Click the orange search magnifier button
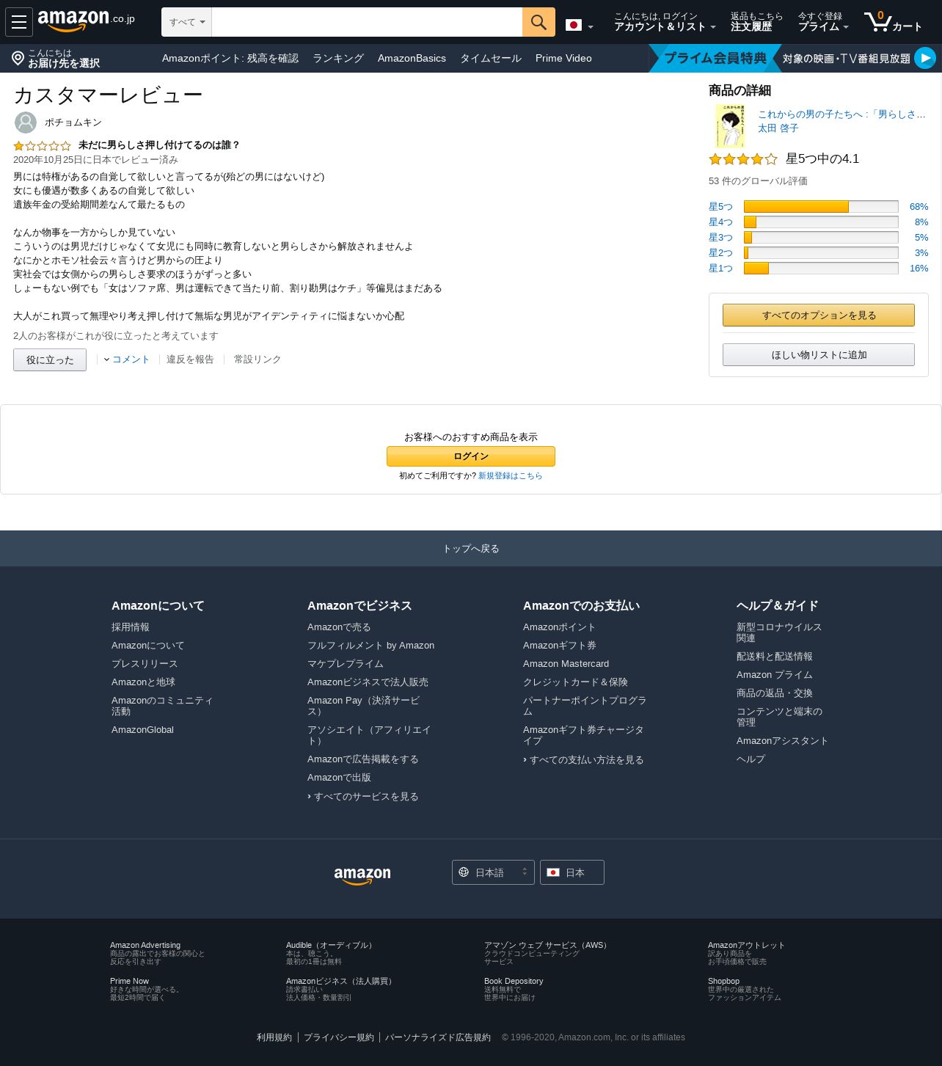This screenshot has height=1066, width=942. [538, 22]
